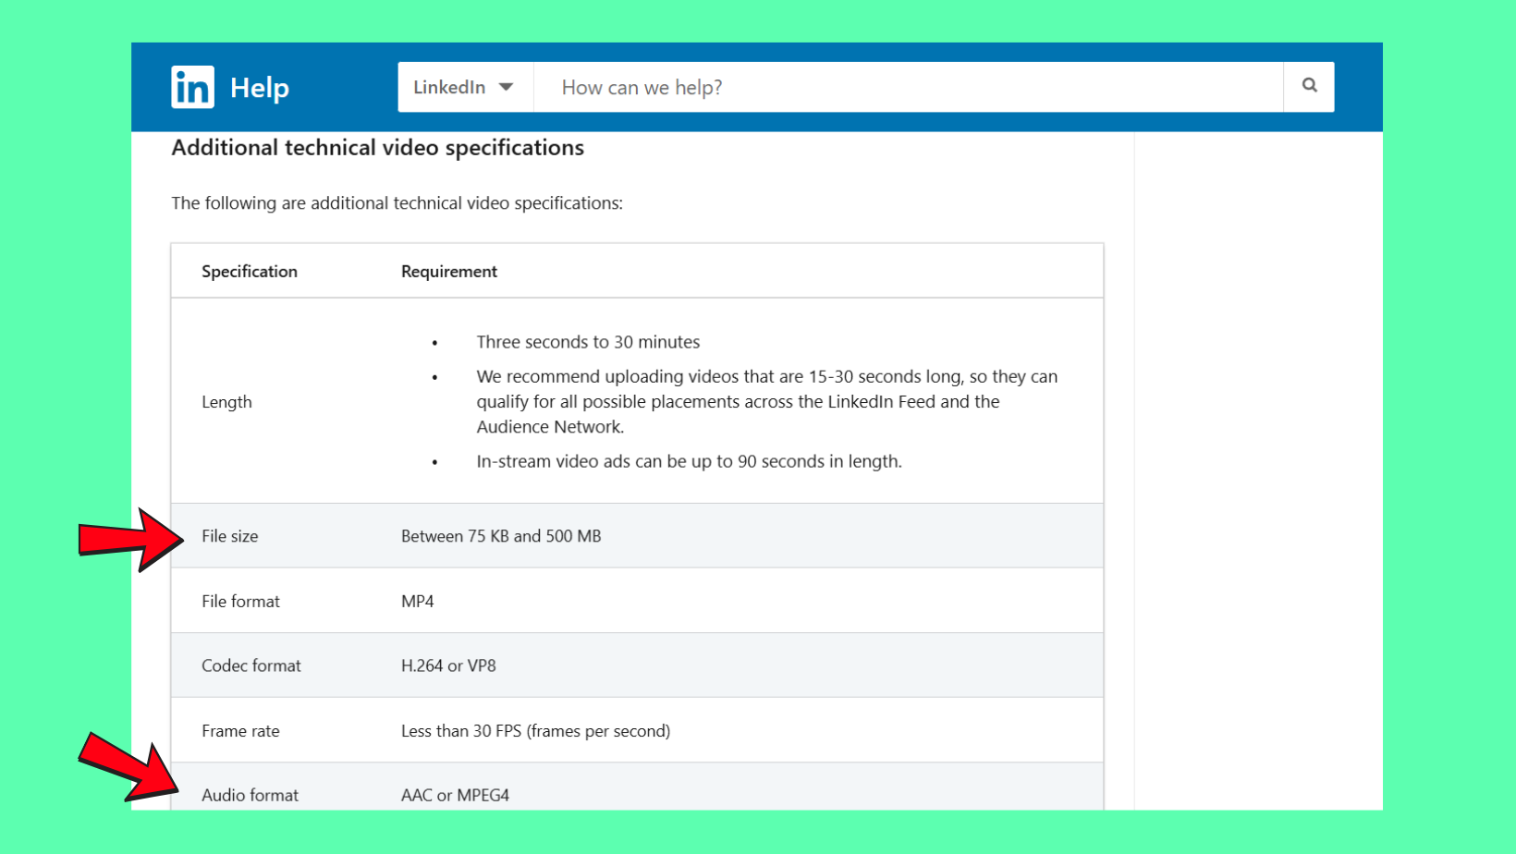This screenshot has width=1516, height=854.
Task: Click the Help title link
Action: point(260,88)
